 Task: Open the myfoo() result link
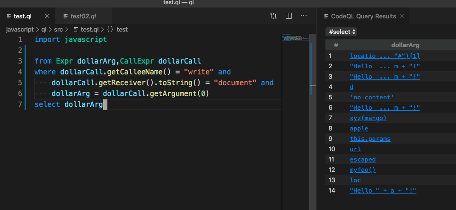(363, 170)
